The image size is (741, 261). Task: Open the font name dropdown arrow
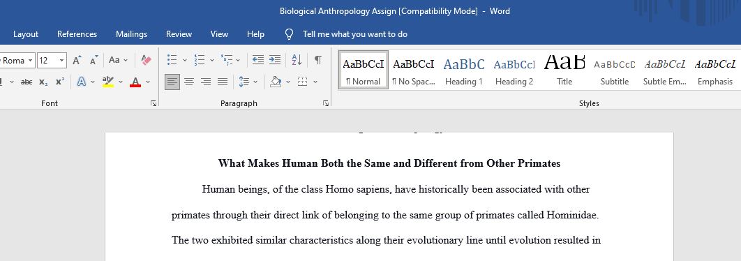point(31,61)
